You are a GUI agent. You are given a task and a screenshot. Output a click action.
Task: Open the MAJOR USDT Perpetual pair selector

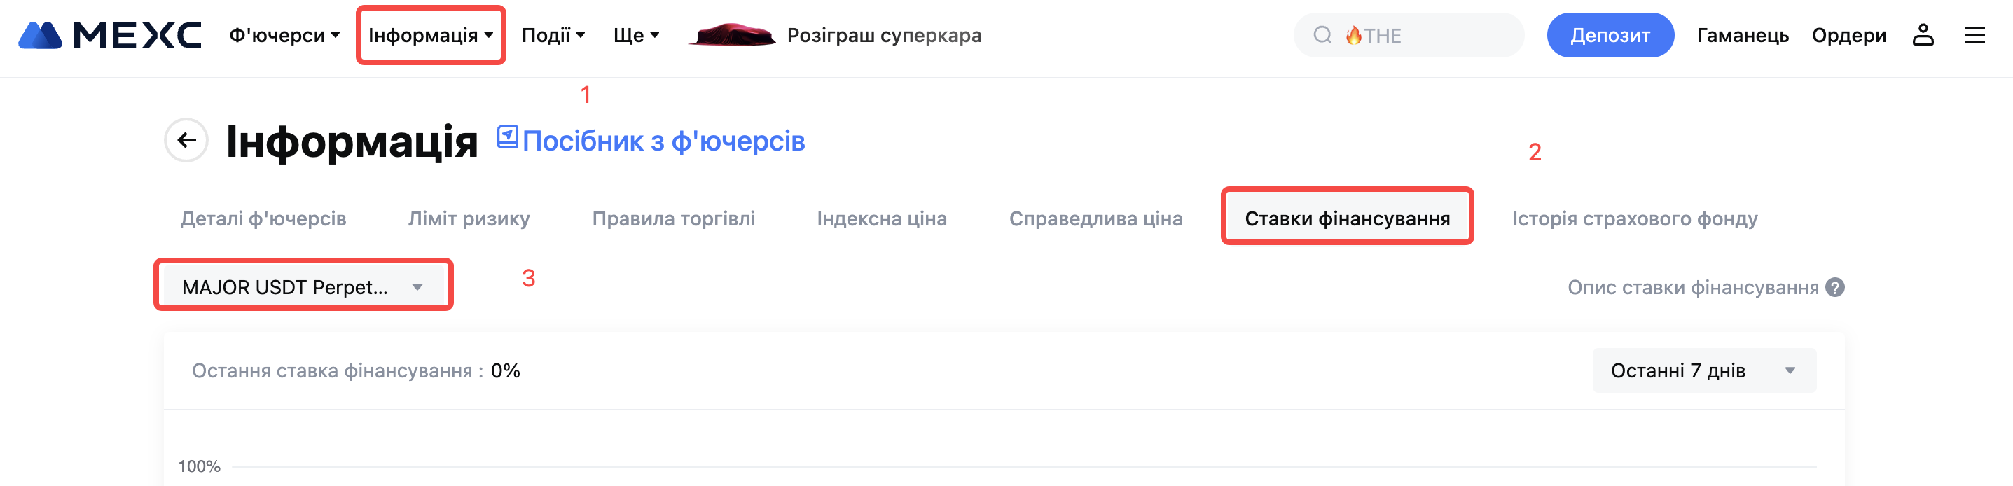pyautogui.click(x=303, y=286)
